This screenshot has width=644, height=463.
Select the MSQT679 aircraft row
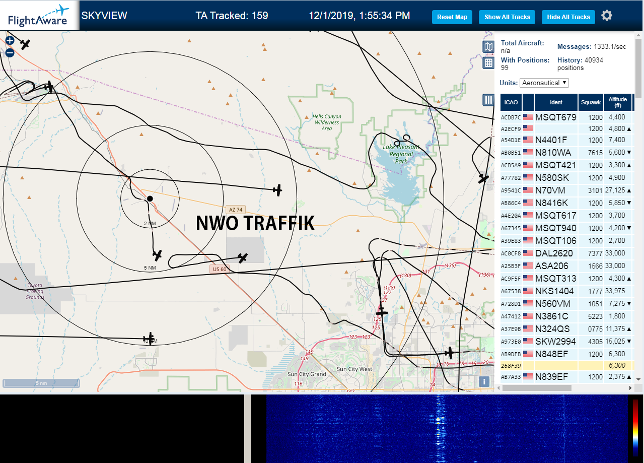click(567, 117)
